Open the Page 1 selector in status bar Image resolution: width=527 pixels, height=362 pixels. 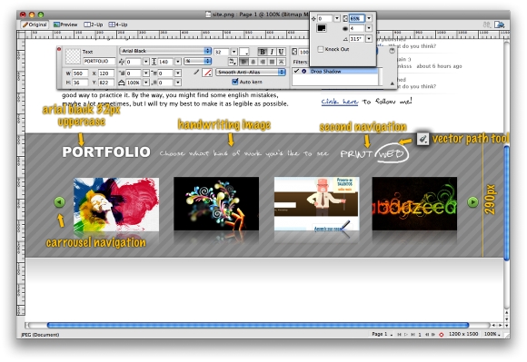pyautogui.click(x=383, y=334)
